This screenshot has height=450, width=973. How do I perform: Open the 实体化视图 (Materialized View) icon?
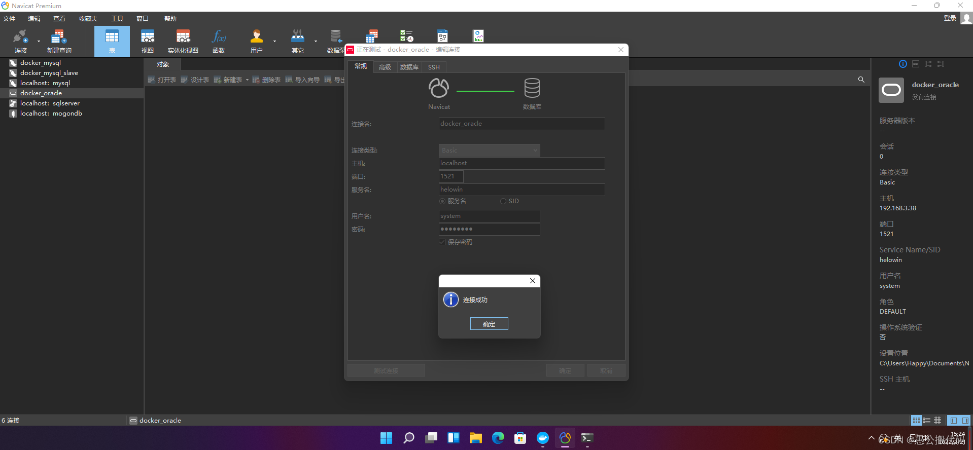[x=183, y=41]
